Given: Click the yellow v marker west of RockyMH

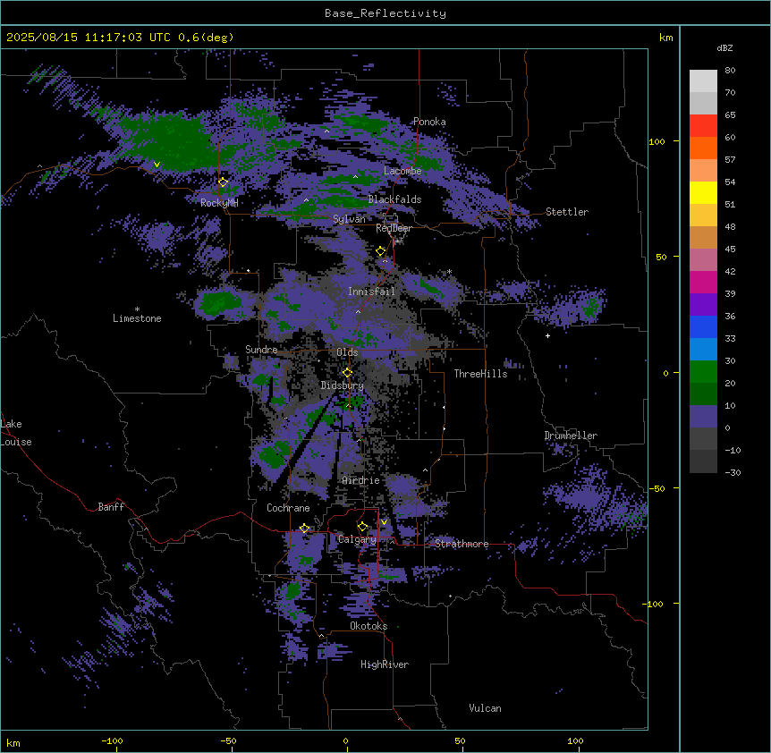Looking at the screenshot, I should click(157, 165).
